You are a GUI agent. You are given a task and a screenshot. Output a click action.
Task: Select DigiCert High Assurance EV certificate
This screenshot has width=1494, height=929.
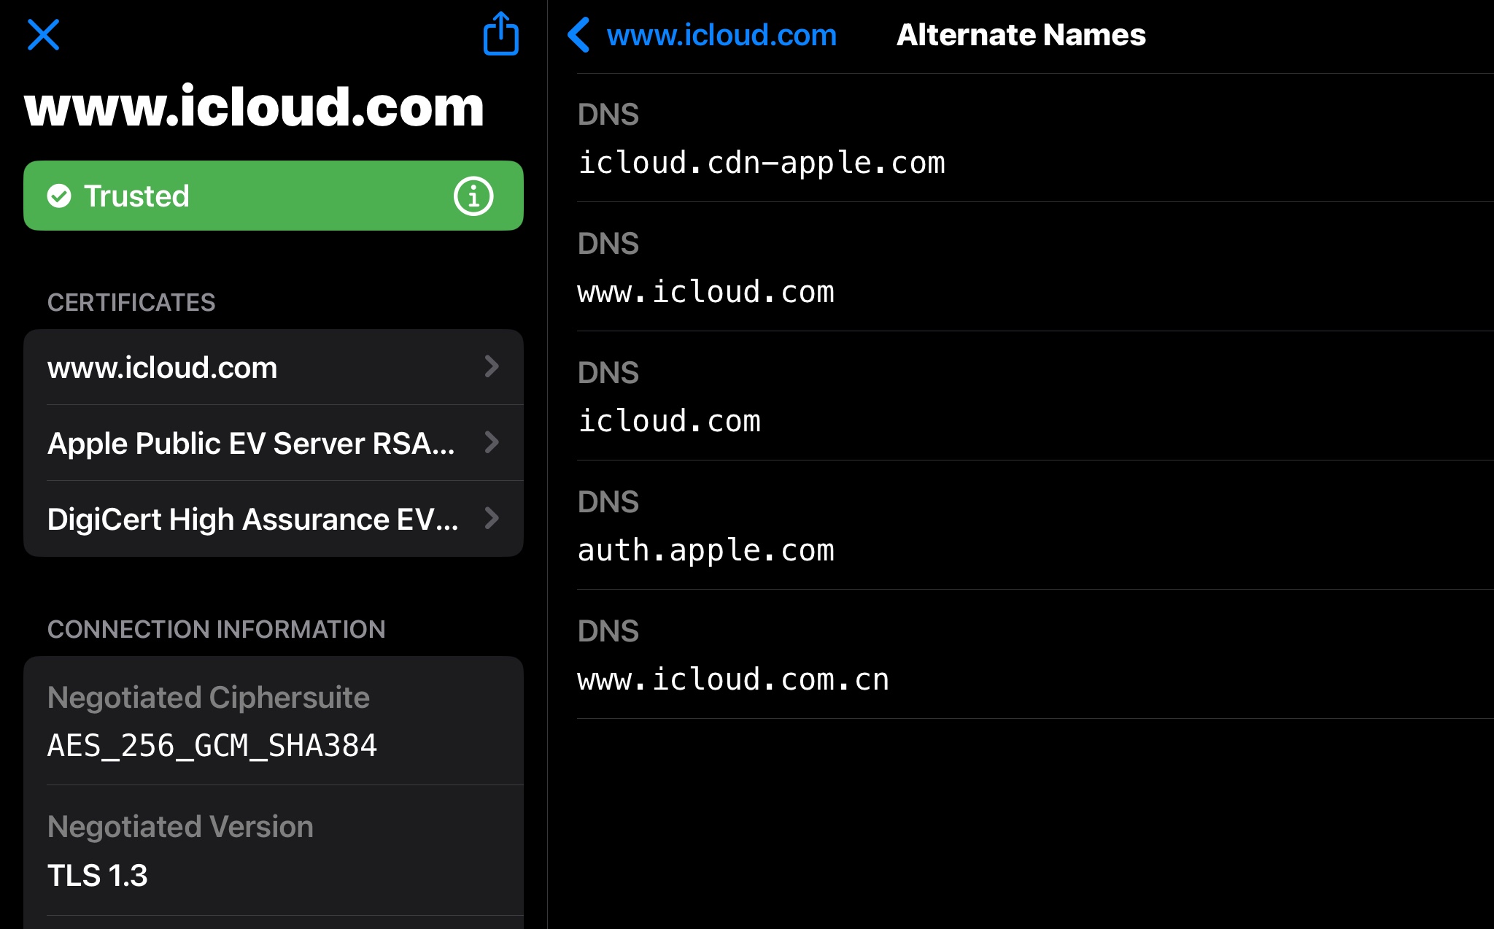pyautogui.click(x=252, y=519)
